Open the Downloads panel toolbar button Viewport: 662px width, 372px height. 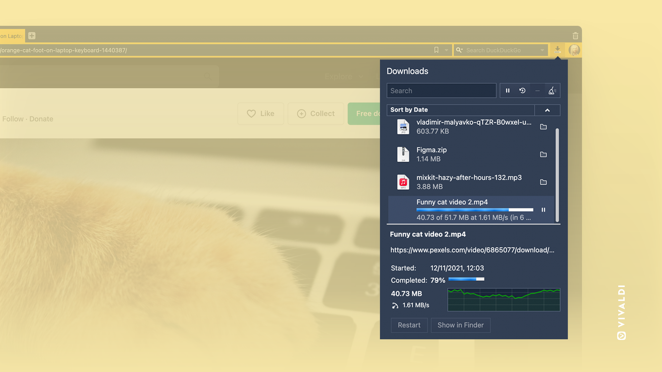pos(557,50)
